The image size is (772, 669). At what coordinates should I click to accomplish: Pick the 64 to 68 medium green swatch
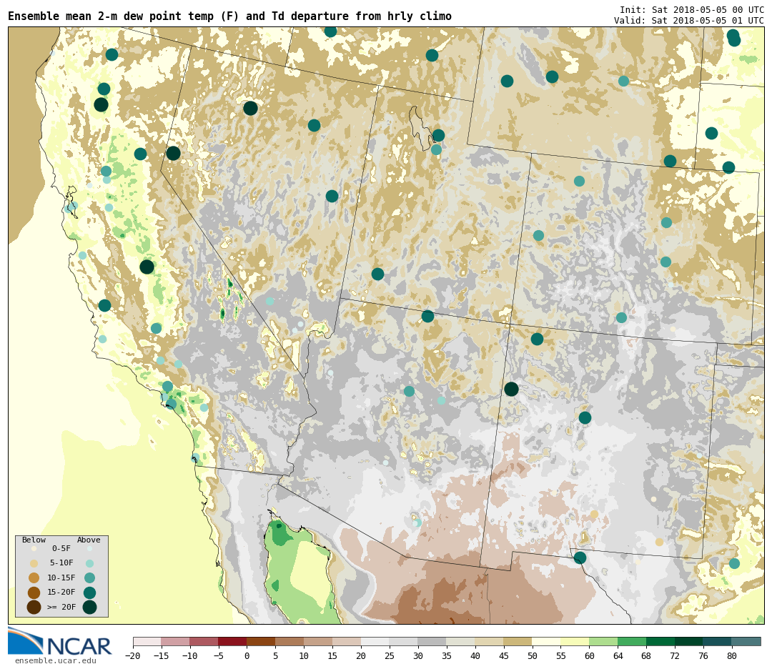(x=633, y=641)
